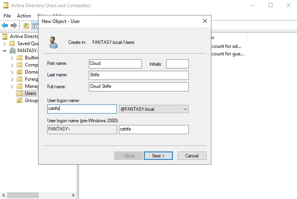Click the FANTASY domain icon in tree
The height and width of the screenshot is (199, 297).
[13, 51]
